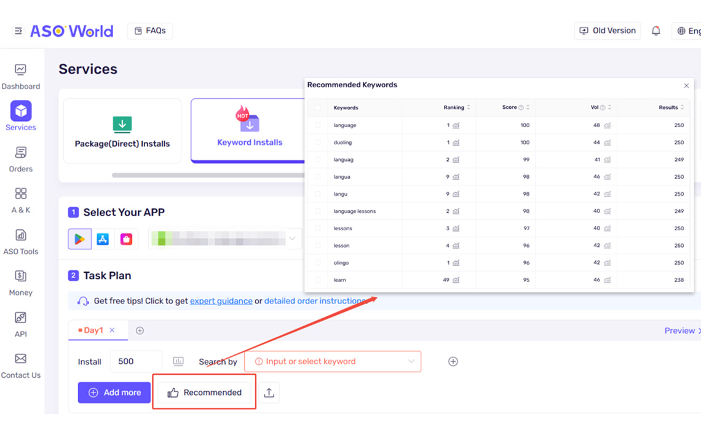Click 'language lessons' keyword text
The image size is (701, 430).
tap(355, 211)
